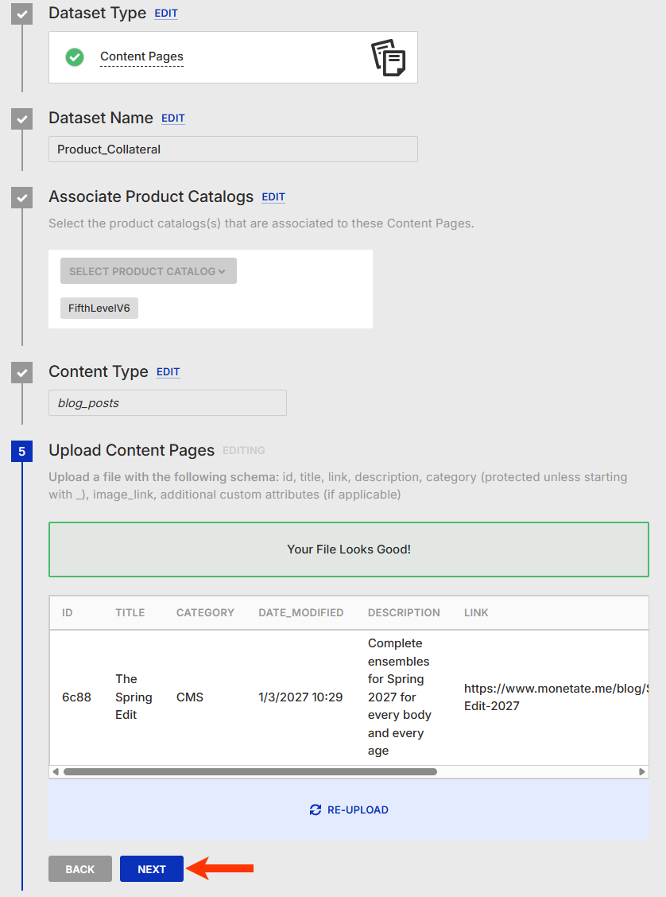This screenshot has height=897, width=666.
Task: Click Edit next to Content Type
Action: pos(168,372)
